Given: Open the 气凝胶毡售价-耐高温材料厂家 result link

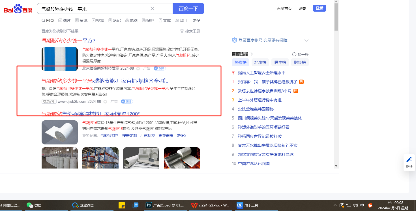Looking at the screenshot, I should coord(91,114).
